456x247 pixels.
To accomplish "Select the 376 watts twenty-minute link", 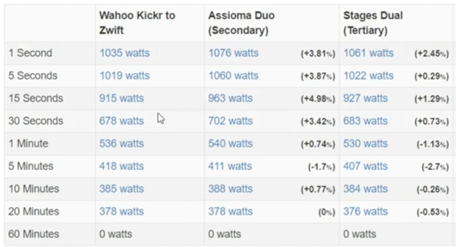I will click(x=365, y=211).
